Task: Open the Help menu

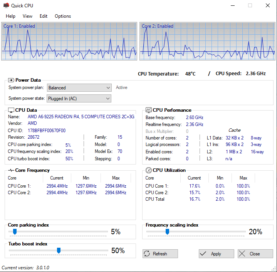Action: (10, 16)
